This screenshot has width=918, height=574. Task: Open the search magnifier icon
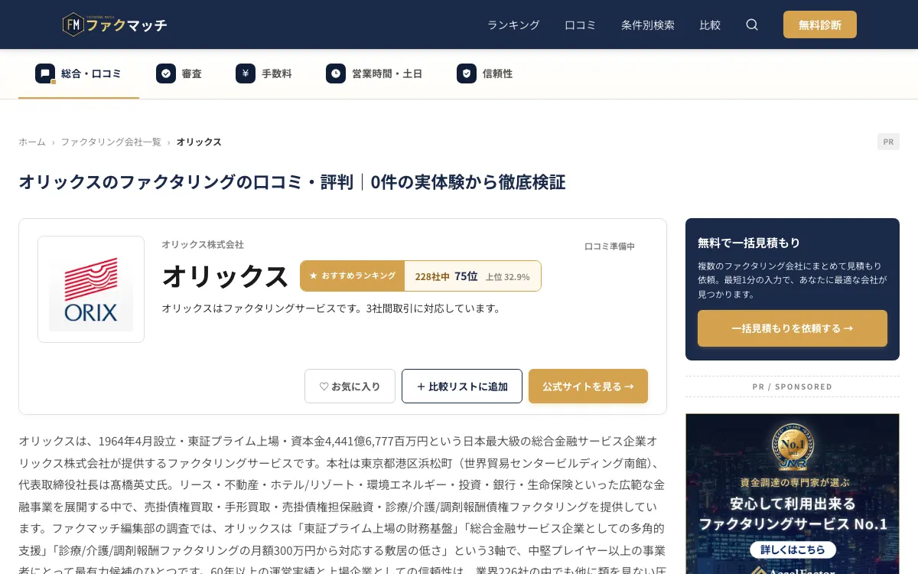752,24
